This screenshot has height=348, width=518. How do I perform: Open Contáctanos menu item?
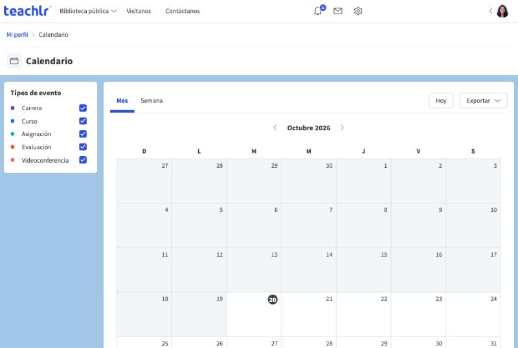tap(183, 11)
